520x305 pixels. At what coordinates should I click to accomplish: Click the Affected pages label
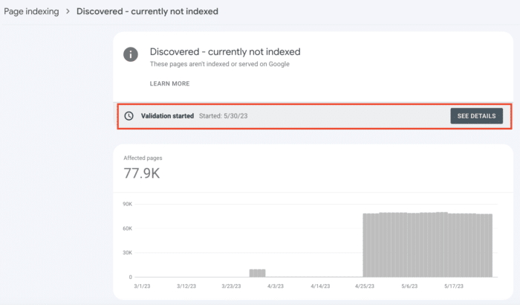[x=143, y=158]
